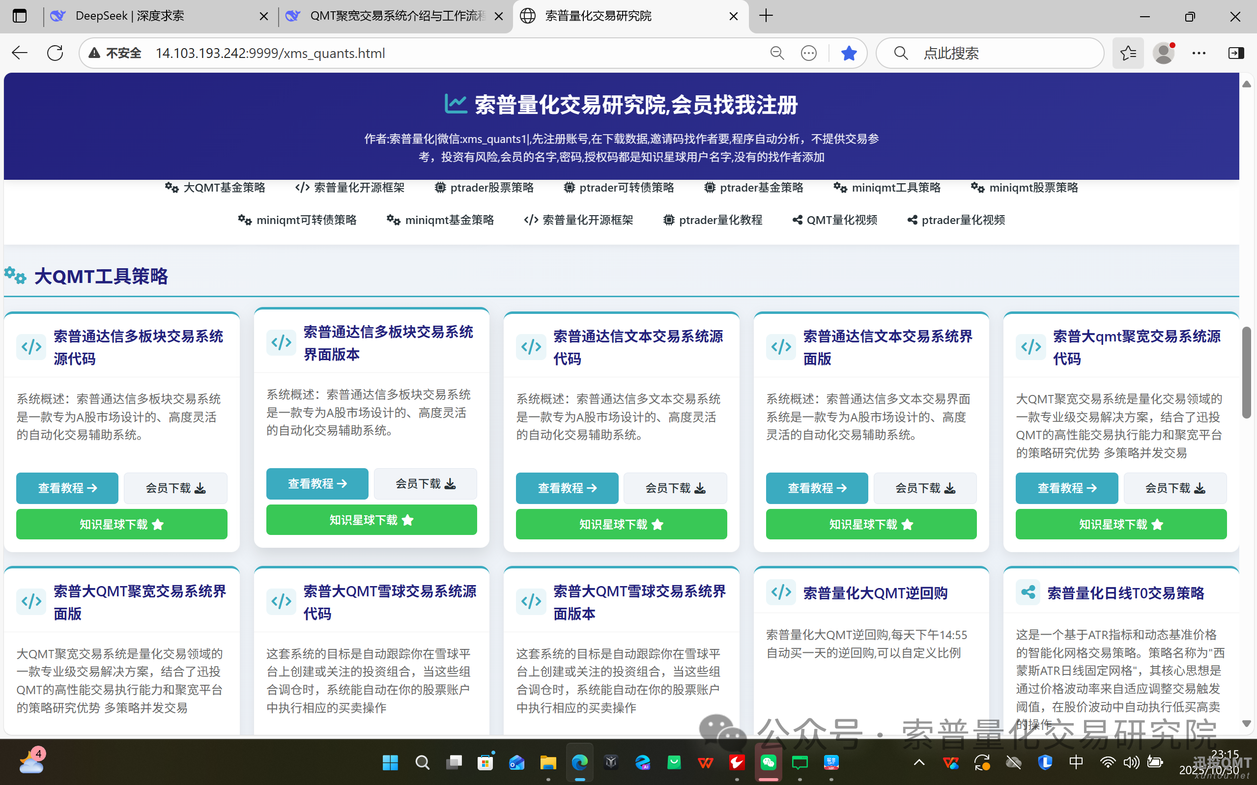Click the download icon on a 会员下载 button
1257x785 pixels.
pyautogui.click(x=200, y=488)
